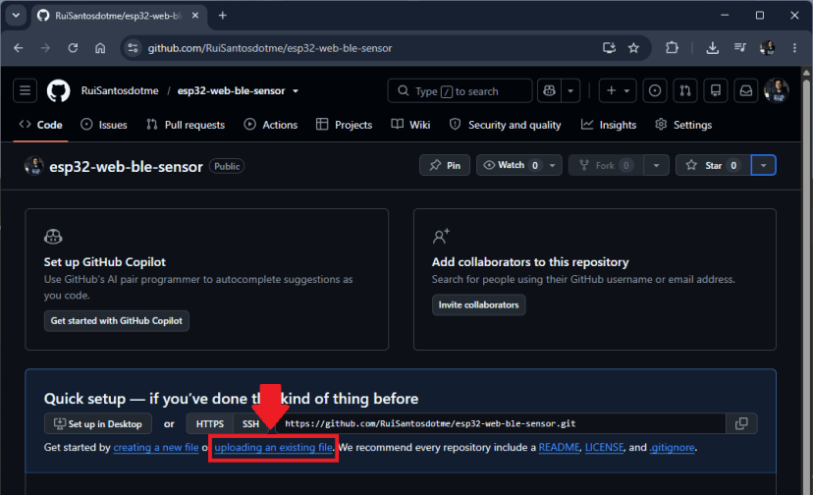Open the README link
Screen dimensions: 813x495
(559, 447)
